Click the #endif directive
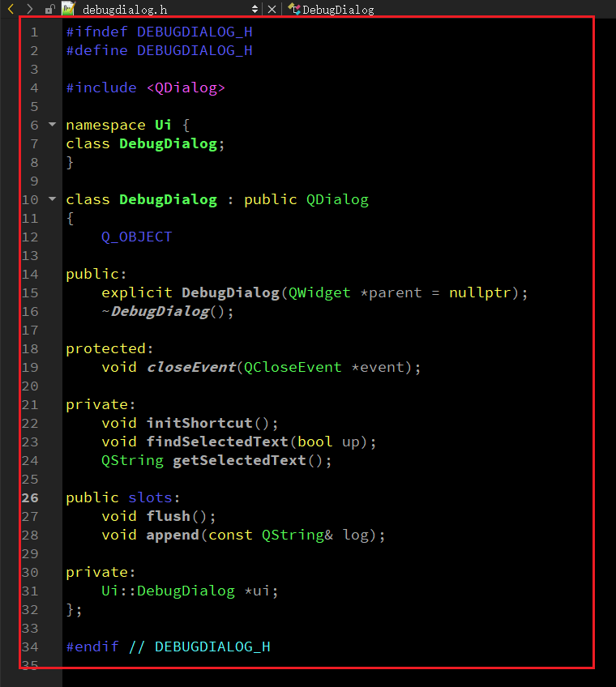The height and width of the screenshot is (687, 616). click(x=92, y=646)
